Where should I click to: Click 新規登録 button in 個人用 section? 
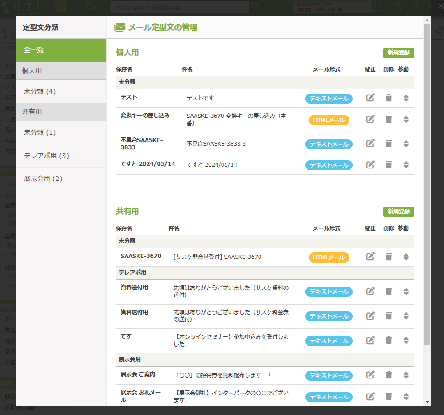(x=398, y=53)
